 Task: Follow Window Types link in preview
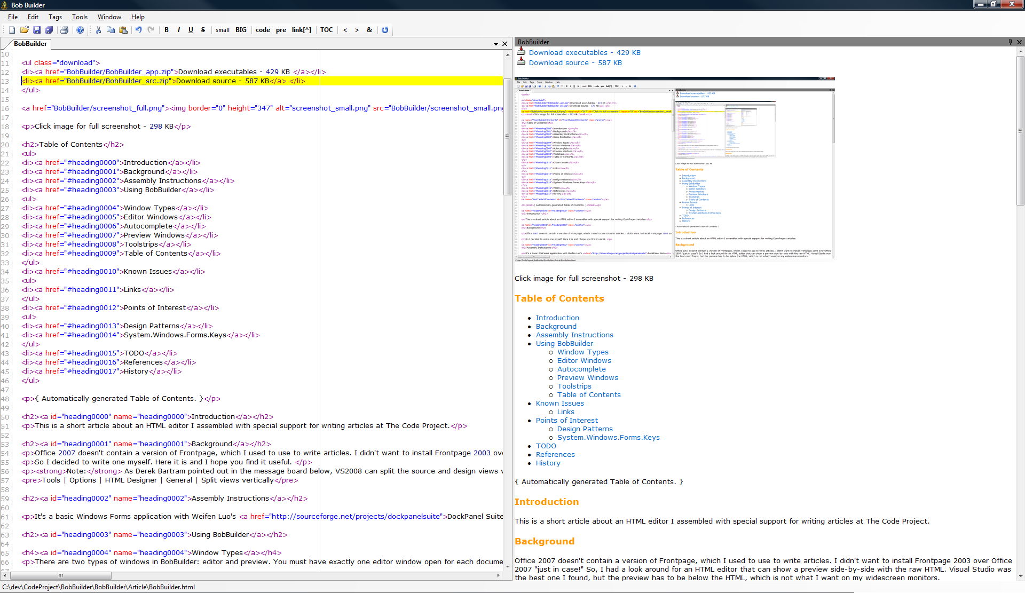point(583,352)
